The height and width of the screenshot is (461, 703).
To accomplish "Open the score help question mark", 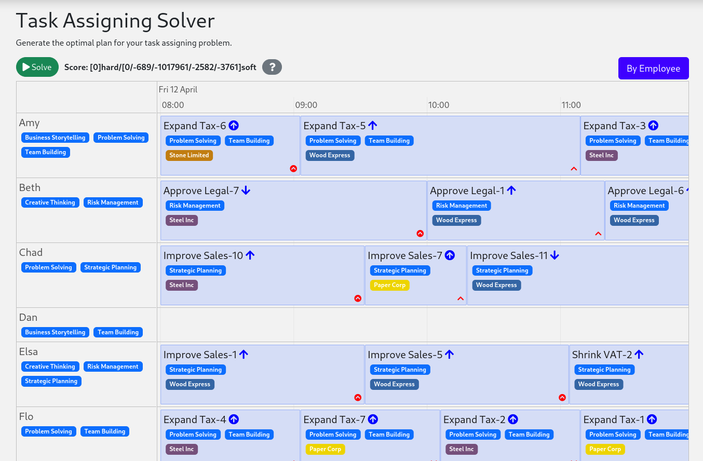I will click(272, 67).
